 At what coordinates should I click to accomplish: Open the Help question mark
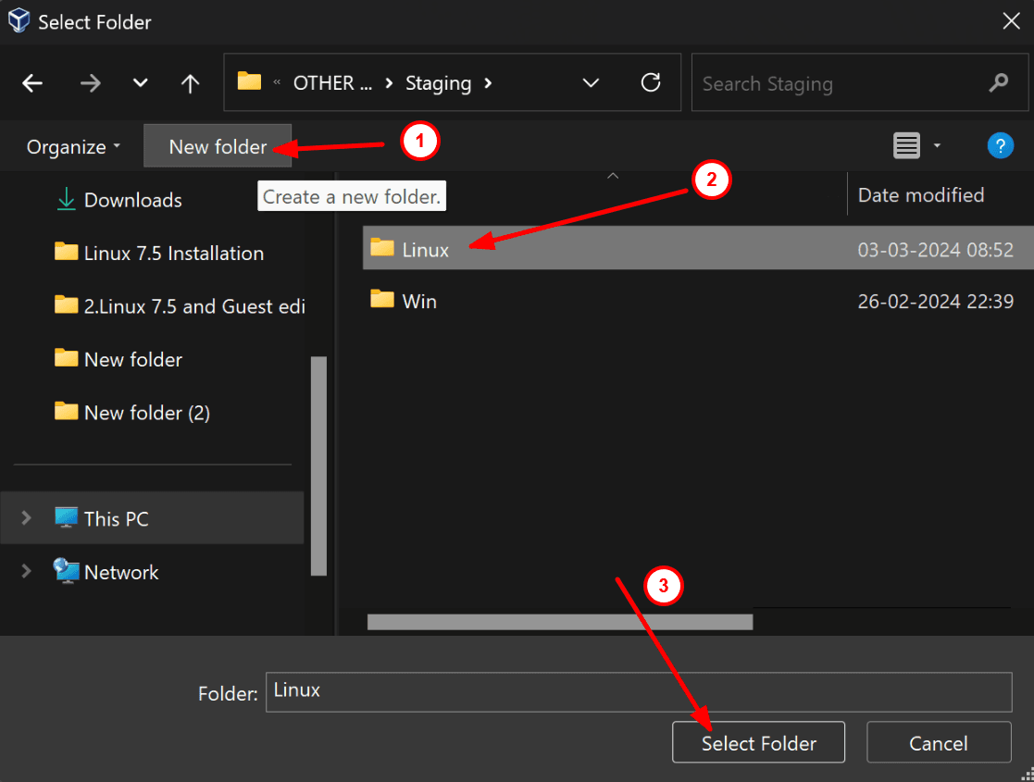[x=1001, y=145]
